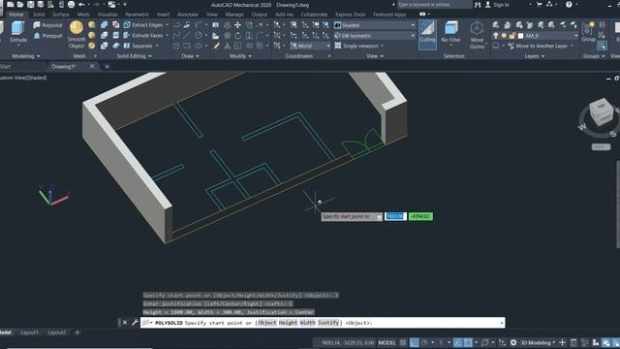Open the SW Isometric view dropdown
Screen dimensions: 620x349
(x=375, y=36)
